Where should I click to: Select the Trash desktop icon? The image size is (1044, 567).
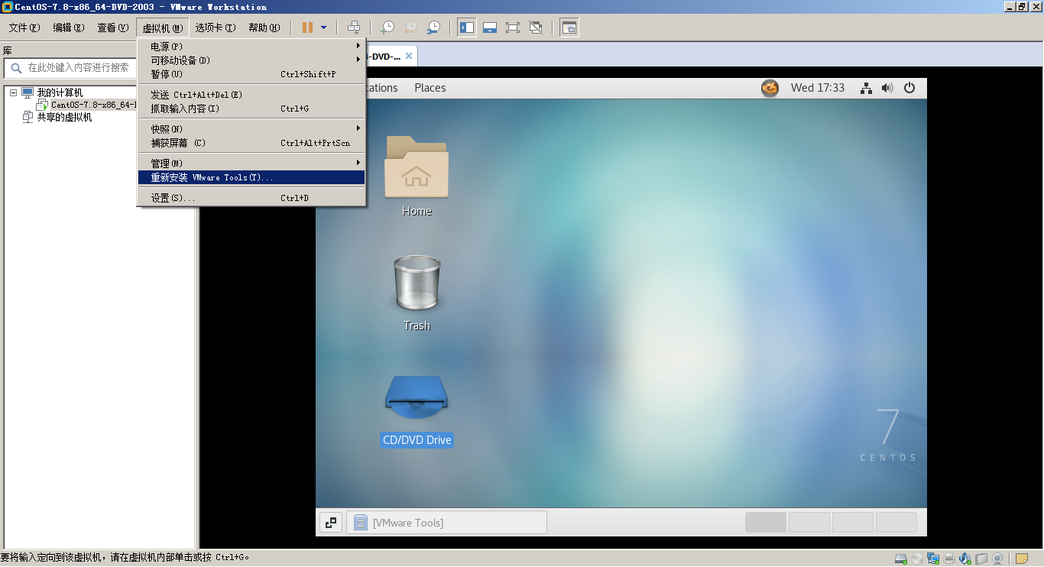click(417, 293)
